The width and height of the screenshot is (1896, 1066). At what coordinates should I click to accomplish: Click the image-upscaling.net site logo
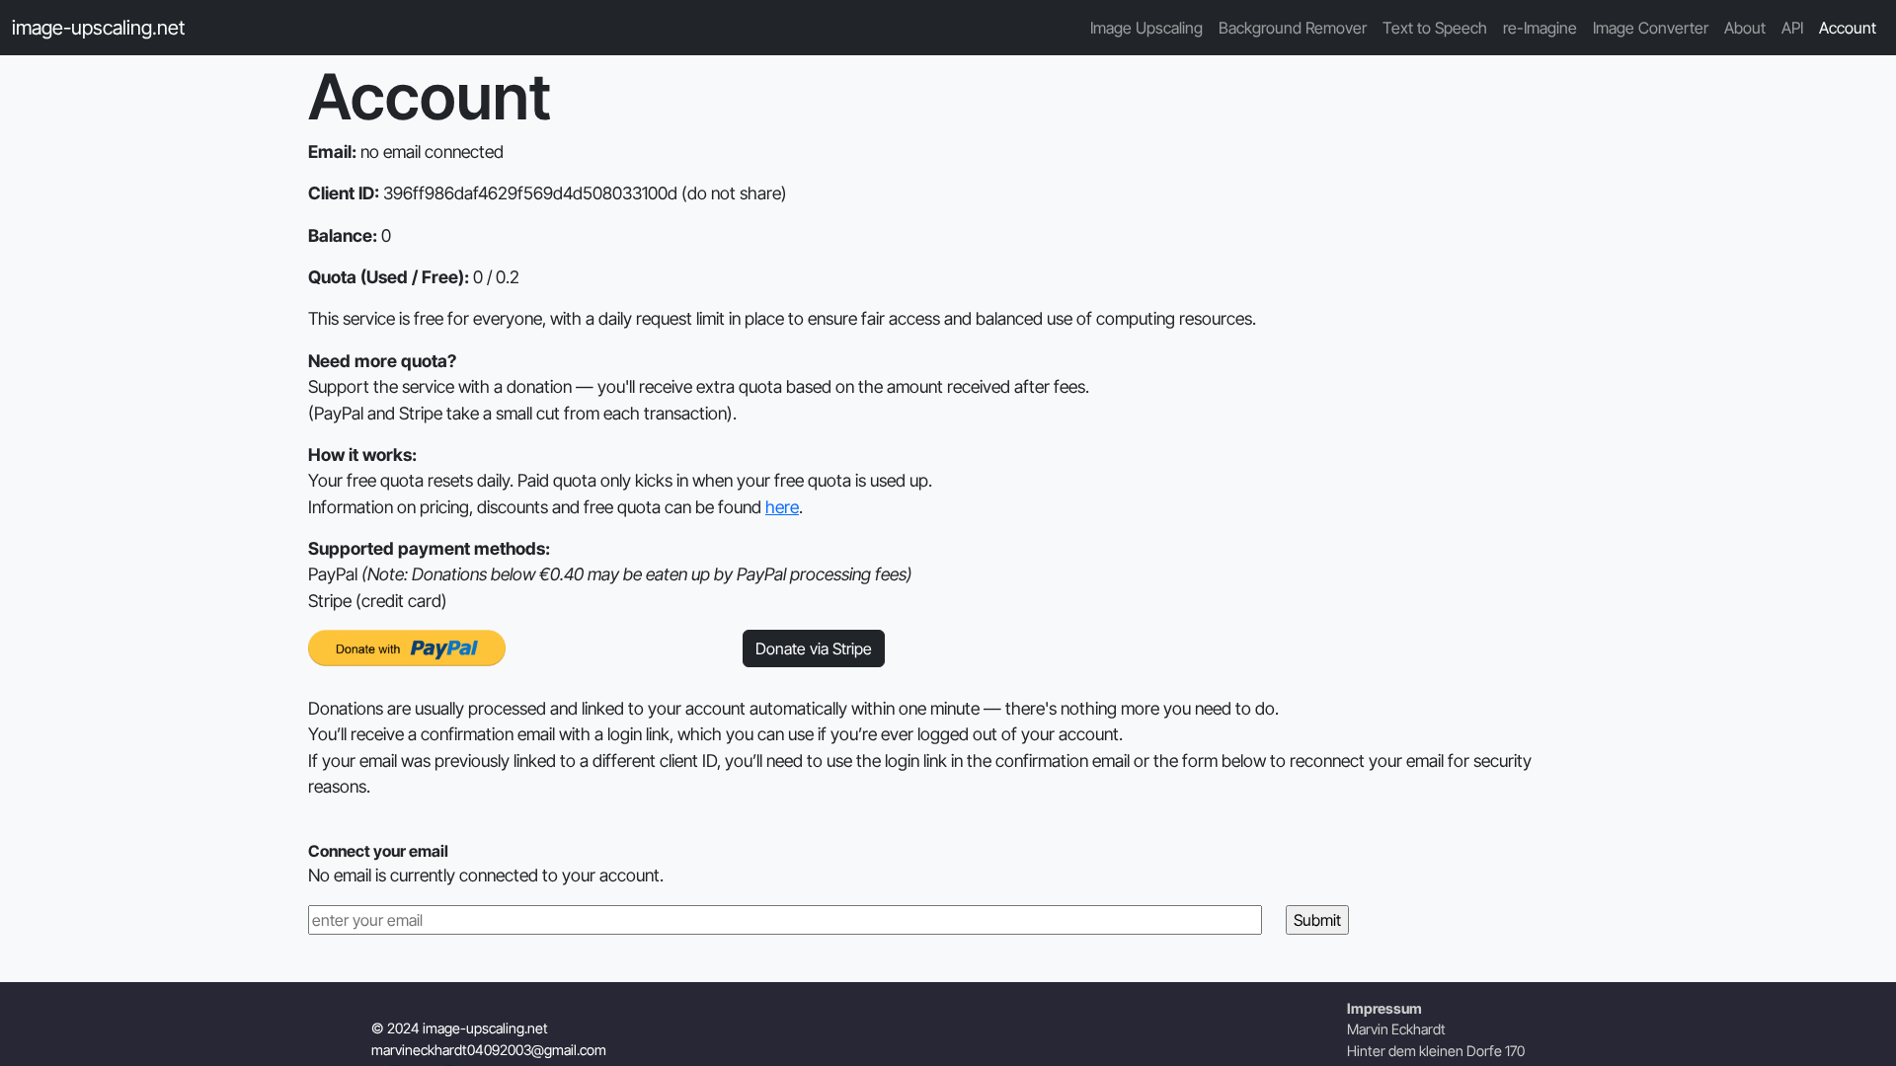pyautogui.click(x=98, y=28)
